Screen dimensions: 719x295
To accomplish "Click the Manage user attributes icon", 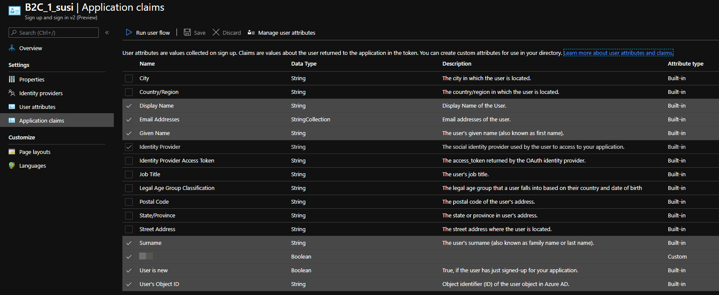I will 251,33.
